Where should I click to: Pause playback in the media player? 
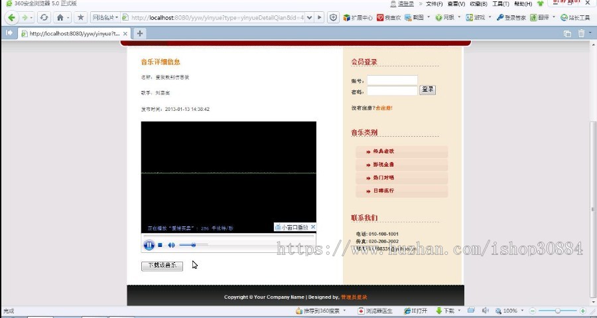[149, 245]
